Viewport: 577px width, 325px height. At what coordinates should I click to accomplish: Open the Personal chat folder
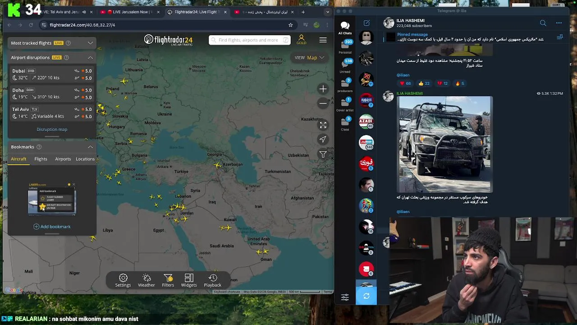[345, 47]
